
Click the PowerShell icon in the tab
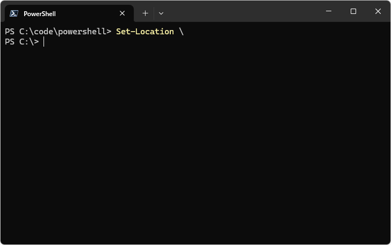pos(15,13)
